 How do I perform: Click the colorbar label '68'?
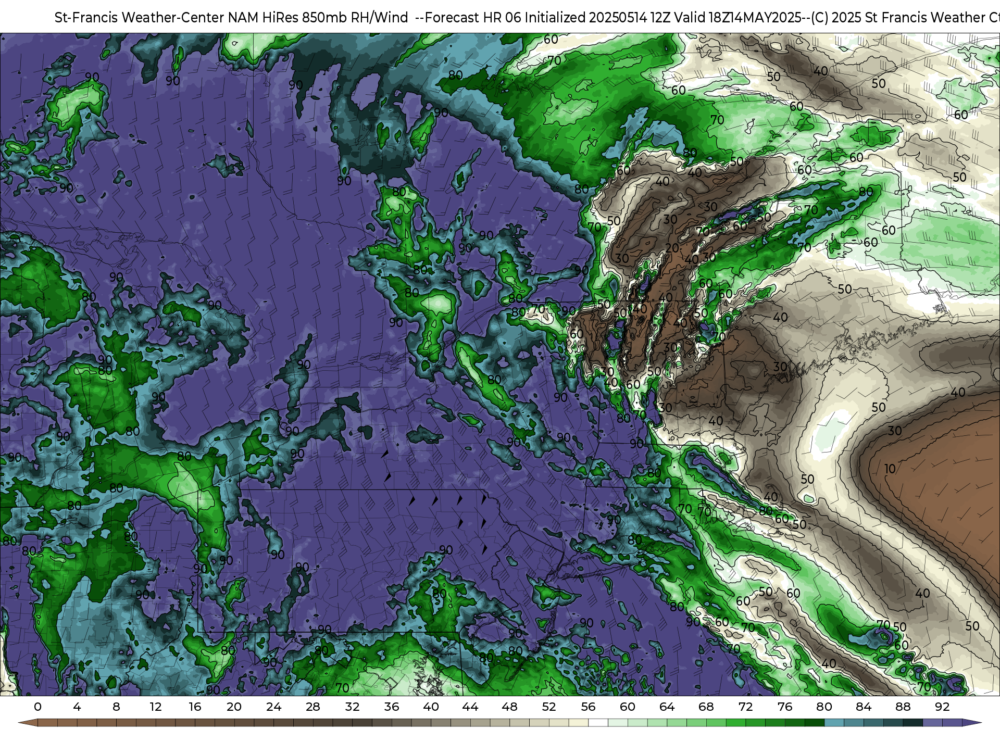tap(706, 707)
